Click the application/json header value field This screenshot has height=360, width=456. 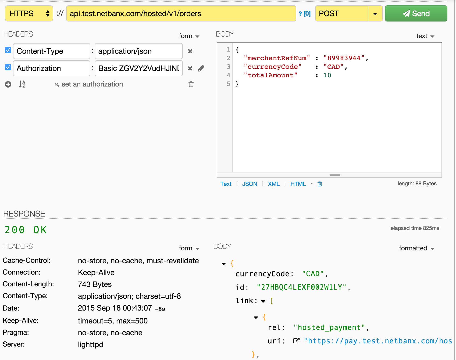[x=139, y=51]
